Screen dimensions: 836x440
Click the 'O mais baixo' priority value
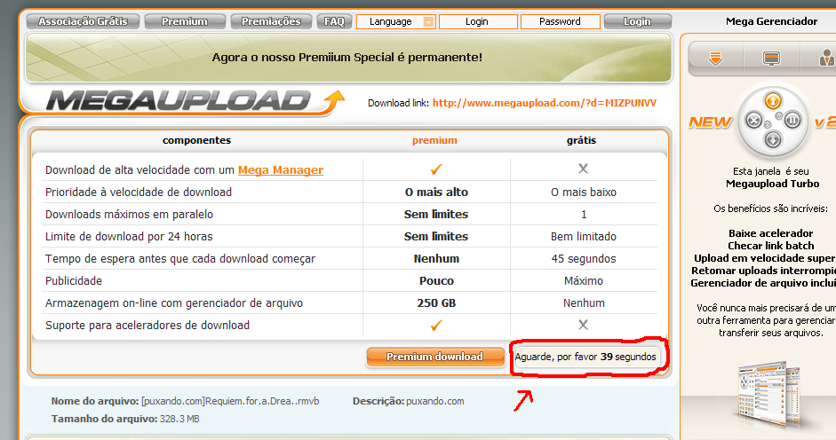pyautogui.click(x=584, y=192)
